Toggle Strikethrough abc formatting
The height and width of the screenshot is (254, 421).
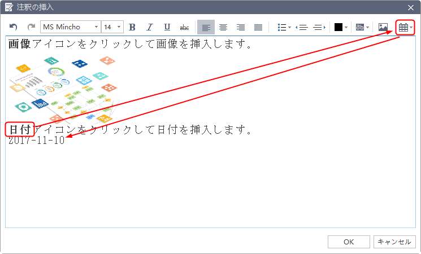(x=184, y=27)
